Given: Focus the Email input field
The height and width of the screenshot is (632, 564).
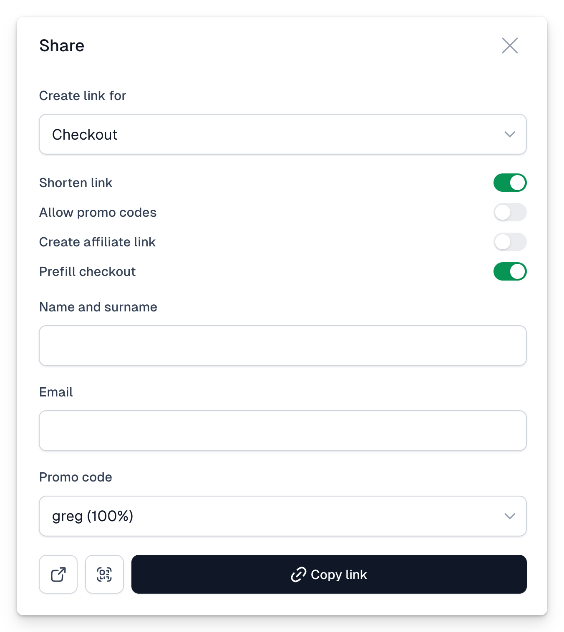Looking at the screenshot, I should coord(283,431).
